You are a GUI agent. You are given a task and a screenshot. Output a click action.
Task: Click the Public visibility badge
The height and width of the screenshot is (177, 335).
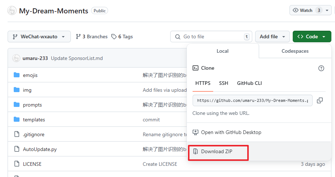(x=99, y=11)
